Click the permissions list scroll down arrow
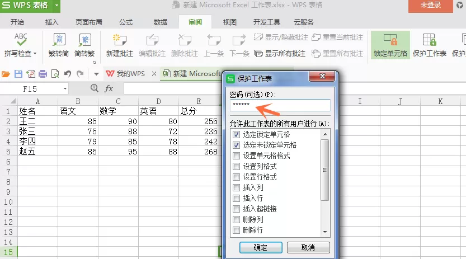Screen dimensions: 466x259 [x=325, y=232]
